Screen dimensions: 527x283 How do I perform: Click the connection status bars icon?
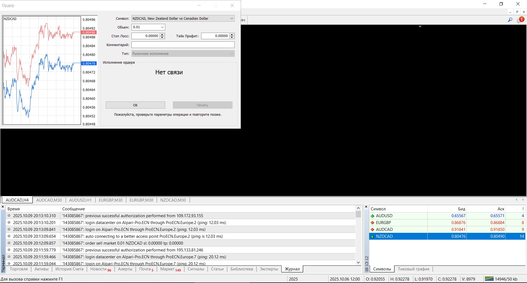[489, 279]
